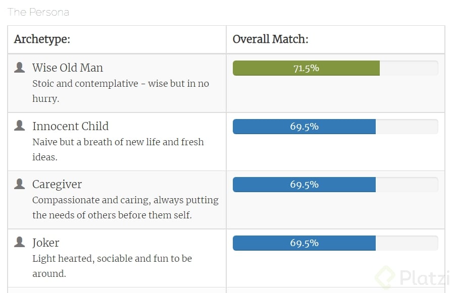Select the Joker archetype title
Image resolution: width=454 pixels, height=293 pixels.
pos(46,243)
